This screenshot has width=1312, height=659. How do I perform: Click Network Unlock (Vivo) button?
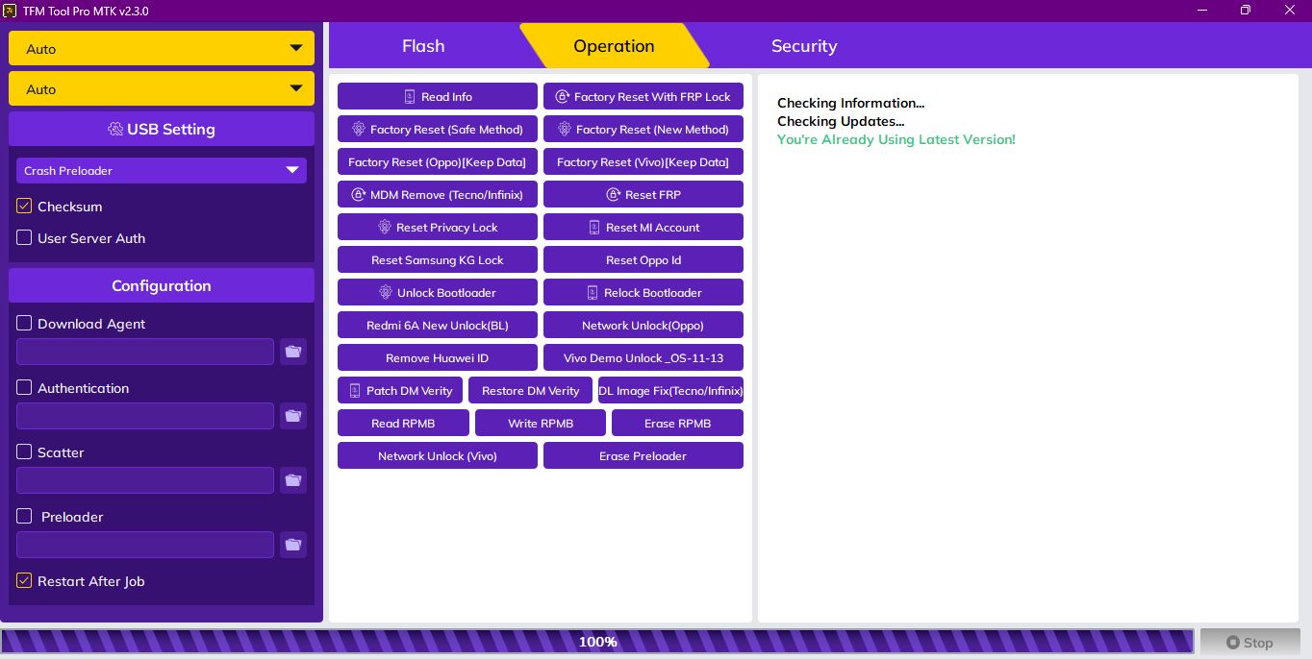pos(438,456)
